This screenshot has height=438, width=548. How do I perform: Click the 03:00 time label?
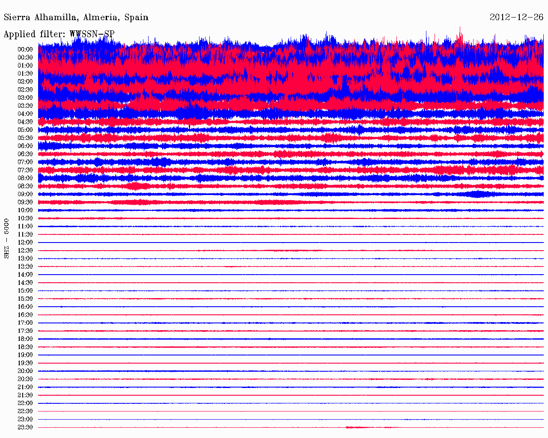(x=25, y=98)
